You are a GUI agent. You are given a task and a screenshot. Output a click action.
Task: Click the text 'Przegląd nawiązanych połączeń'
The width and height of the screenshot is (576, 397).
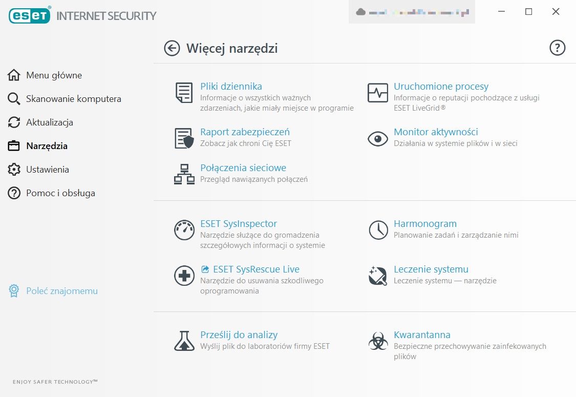point(254,179)
